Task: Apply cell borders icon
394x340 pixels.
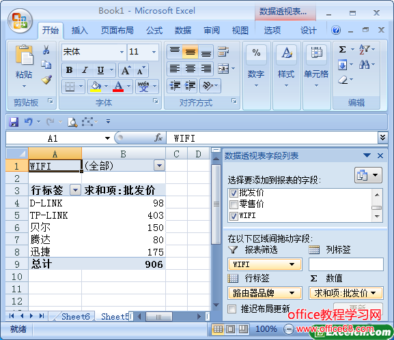Action: point(70,87)
